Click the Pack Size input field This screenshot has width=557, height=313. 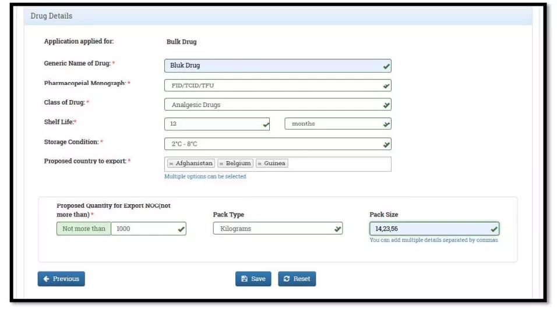tap(428, 229)
